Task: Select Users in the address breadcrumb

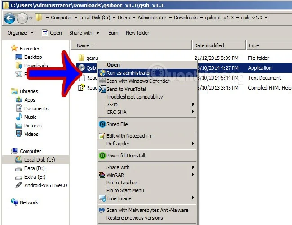Action: 124,18
